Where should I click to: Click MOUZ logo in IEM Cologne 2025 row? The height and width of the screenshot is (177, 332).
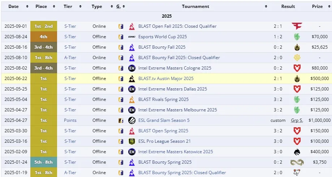[297, 68]
